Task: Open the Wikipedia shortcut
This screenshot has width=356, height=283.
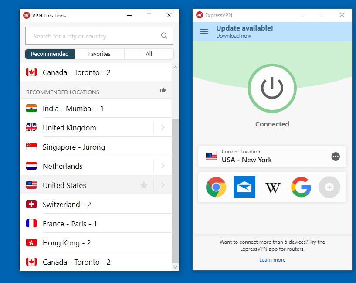Action: point(273,188)
